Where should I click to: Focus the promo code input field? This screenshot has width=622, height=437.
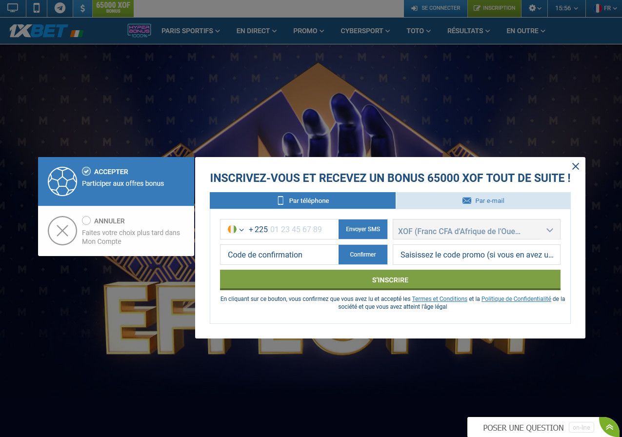coord(477,255)
